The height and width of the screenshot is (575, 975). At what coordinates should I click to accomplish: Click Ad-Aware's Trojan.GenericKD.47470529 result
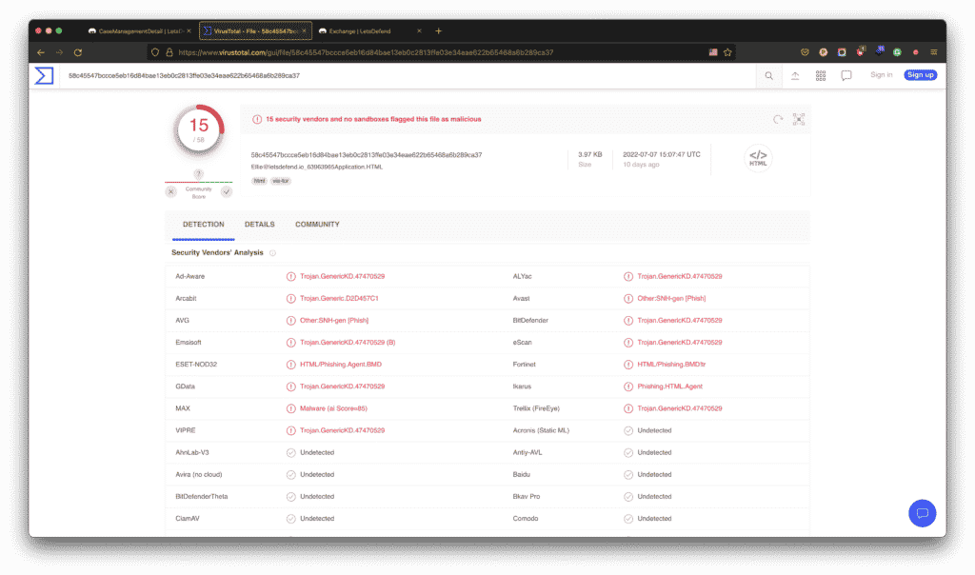click(342, 277)
